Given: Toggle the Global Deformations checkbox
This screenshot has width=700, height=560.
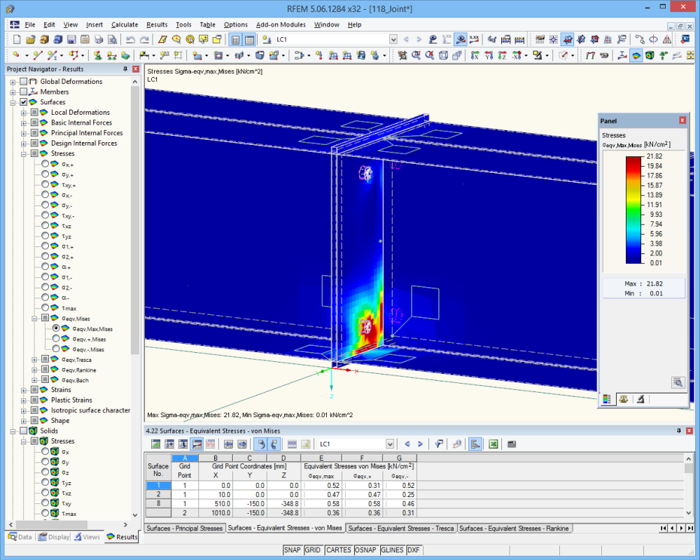Looking at the screenshot, I should pyautogui.click(x=24, y=81).
